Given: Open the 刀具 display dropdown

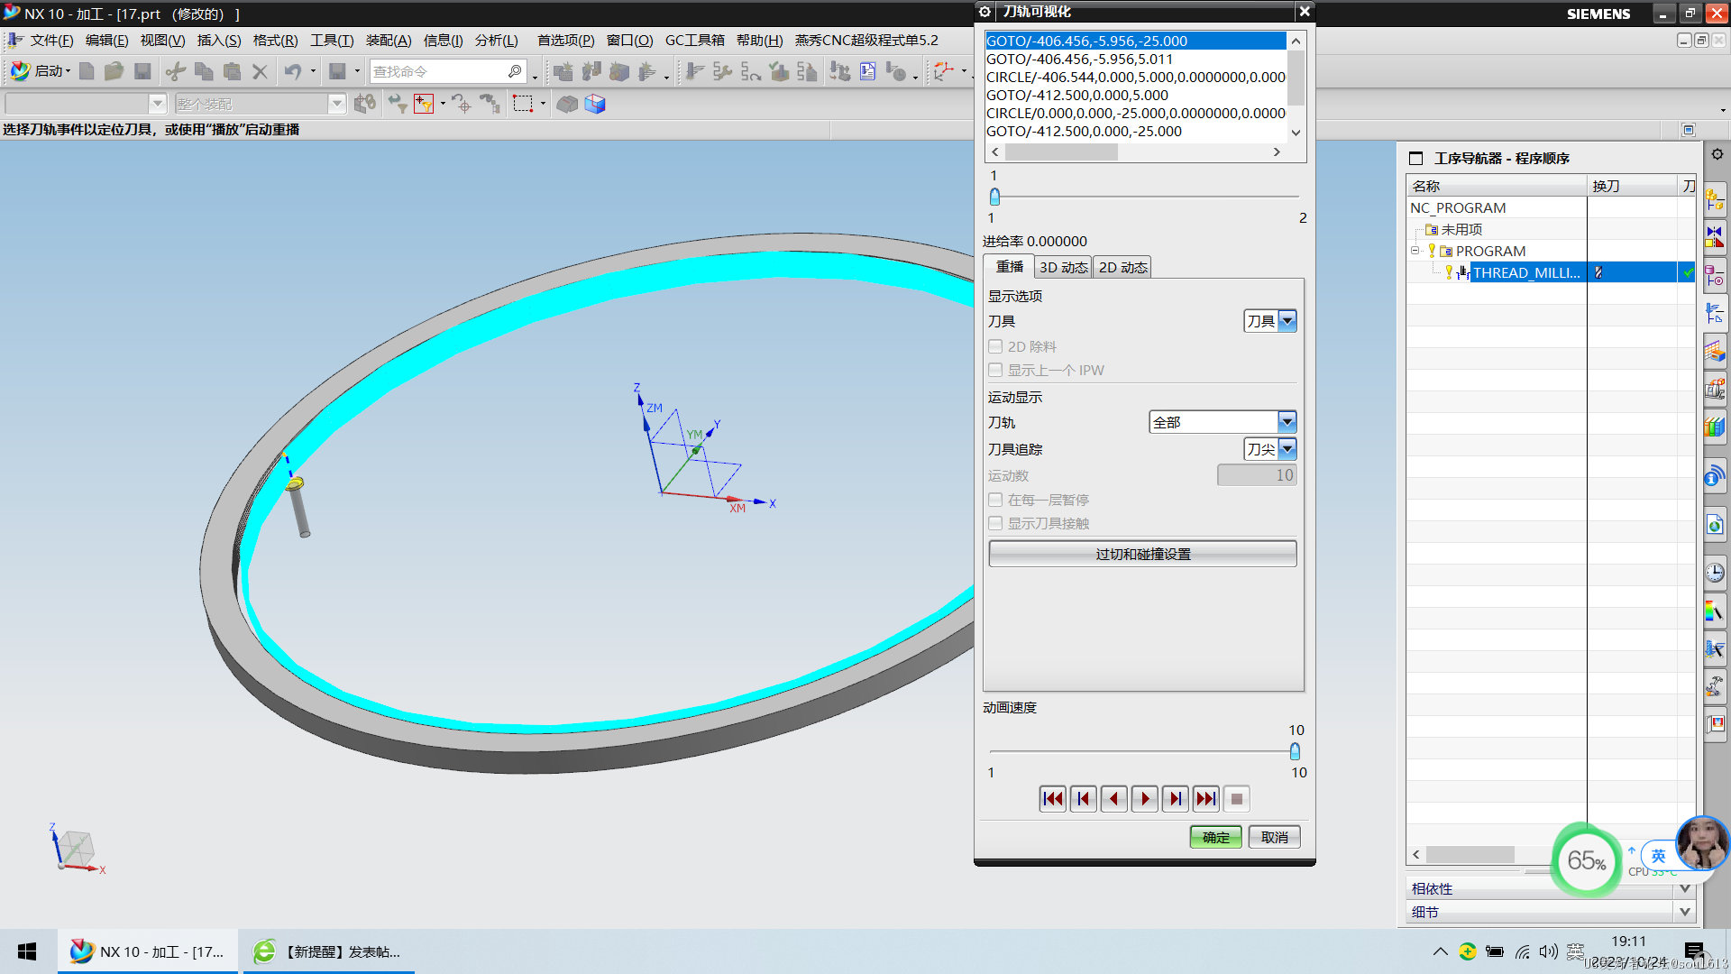Looking at the screenshot, I should [x=1270, y=321].
